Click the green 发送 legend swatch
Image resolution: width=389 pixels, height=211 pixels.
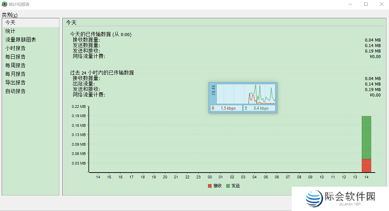(x=228, y=186)
